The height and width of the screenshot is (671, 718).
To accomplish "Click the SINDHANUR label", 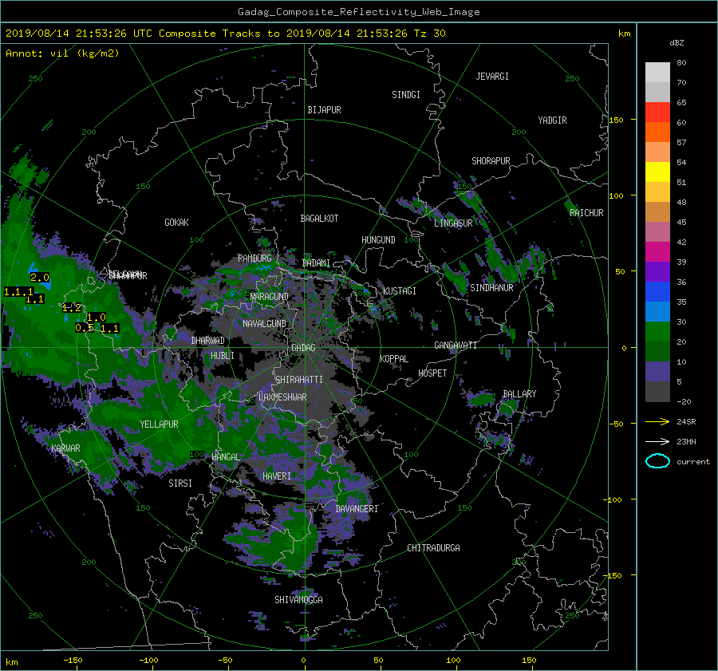I will coord(491,288).
